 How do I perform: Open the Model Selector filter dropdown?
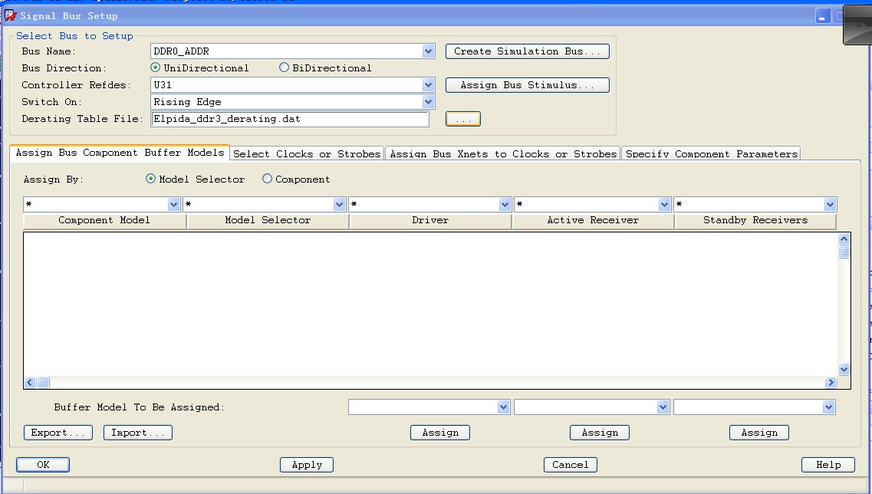339,205
